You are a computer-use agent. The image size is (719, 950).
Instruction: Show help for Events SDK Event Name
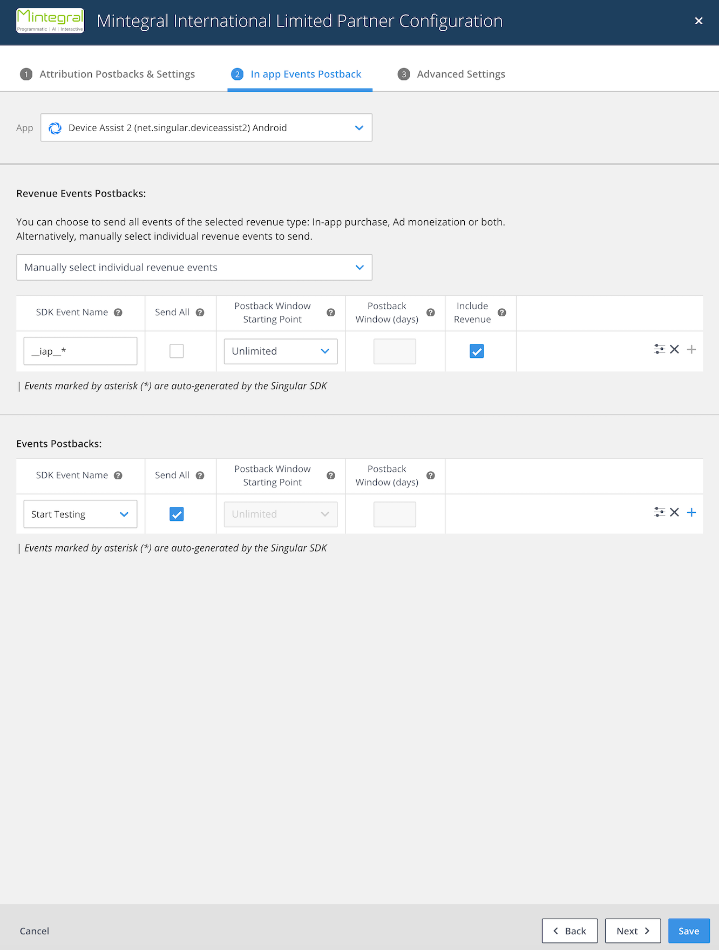point(118,476)
